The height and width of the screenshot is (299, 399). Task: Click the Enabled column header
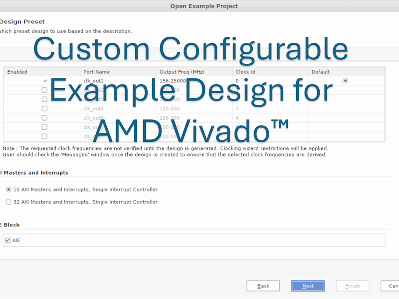point(42,72)
